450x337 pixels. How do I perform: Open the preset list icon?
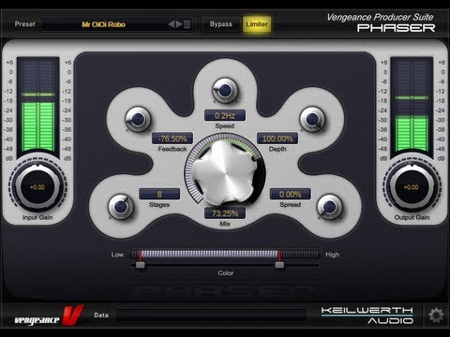tap(187, 24)
